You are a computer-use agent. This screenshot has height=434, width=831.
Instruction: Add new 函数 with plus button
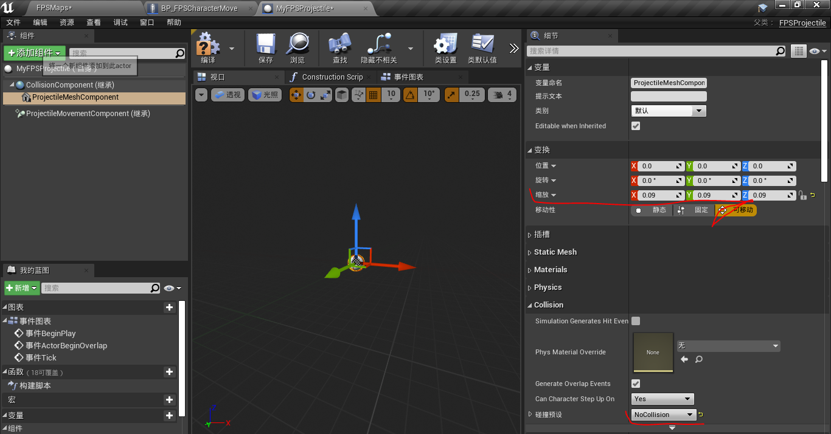click(x=170, y=371)
